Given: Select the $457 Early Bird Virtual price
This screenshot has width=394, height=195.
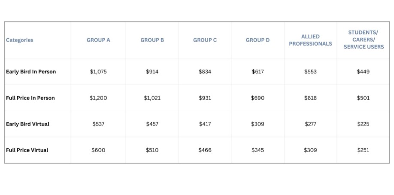Looking at the screenshot, I should point(152,124).
